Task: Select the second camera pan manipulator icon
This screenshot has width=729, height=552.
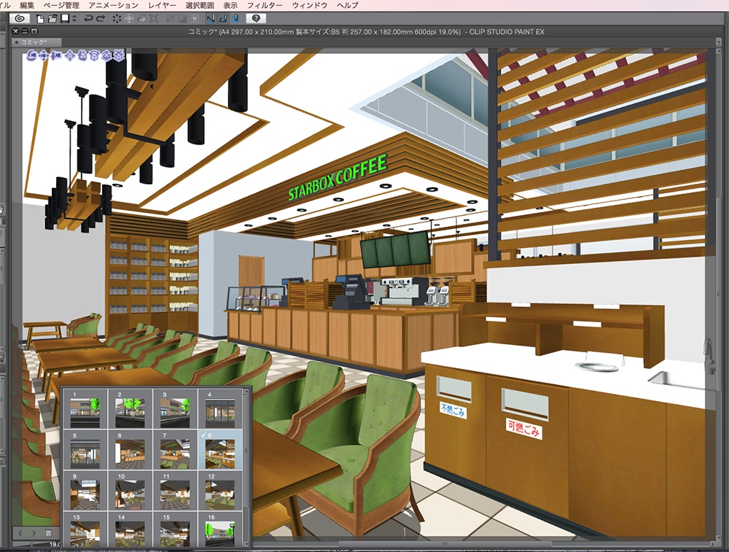Action: pyautogui.click(x=44, y=56)
